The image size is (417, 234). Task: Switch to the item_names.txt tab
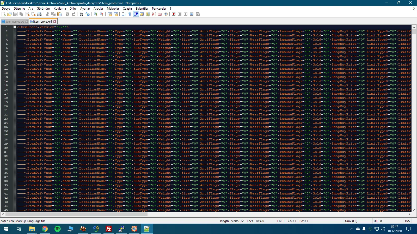(x=15, y=22)
